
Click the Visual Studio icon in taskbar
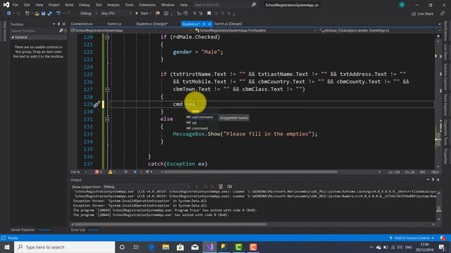click(x=210, y=247)
